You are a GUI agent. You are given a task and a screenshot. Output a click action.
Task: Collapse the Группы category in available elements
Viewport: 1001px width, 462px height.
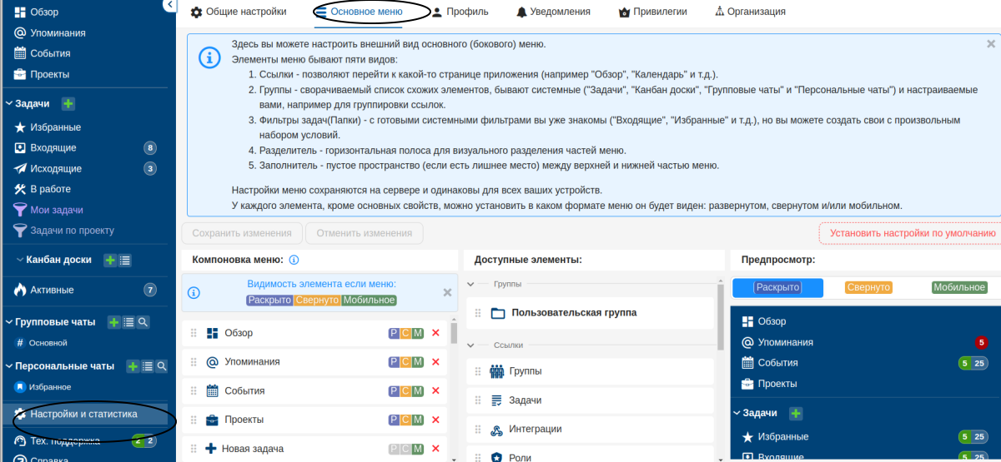[471, 284]
